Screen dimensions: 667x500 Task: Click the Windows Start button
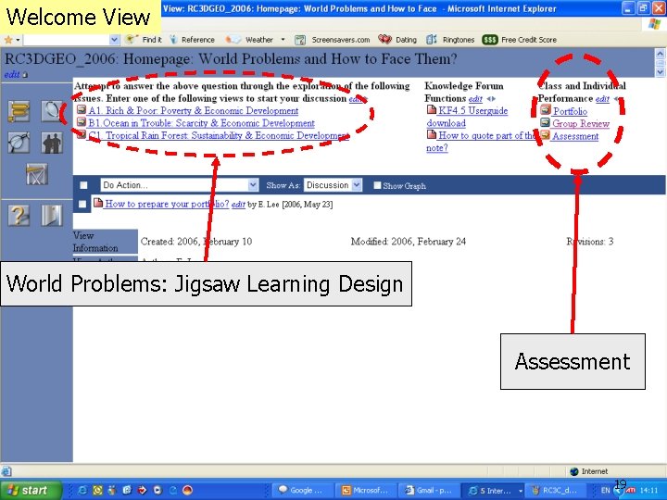coord(31,490)
